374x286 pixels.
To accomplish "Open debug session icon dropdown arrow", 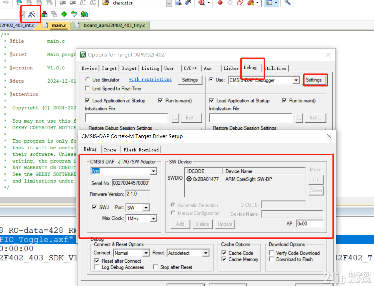I will [x=209, y=3].
